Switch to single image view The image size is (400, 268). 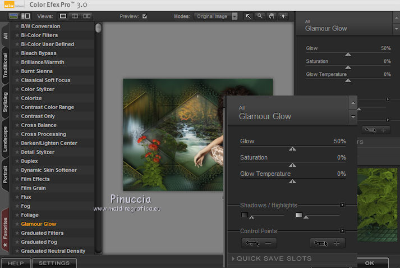(x=63, y=16)
